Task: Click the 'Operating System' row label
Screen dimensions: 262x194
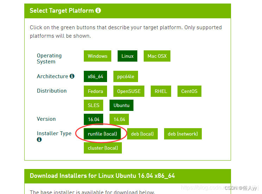Action: [49, 59]
